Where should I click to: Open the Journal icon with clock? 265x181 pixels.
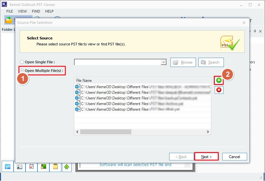(43, 167)
